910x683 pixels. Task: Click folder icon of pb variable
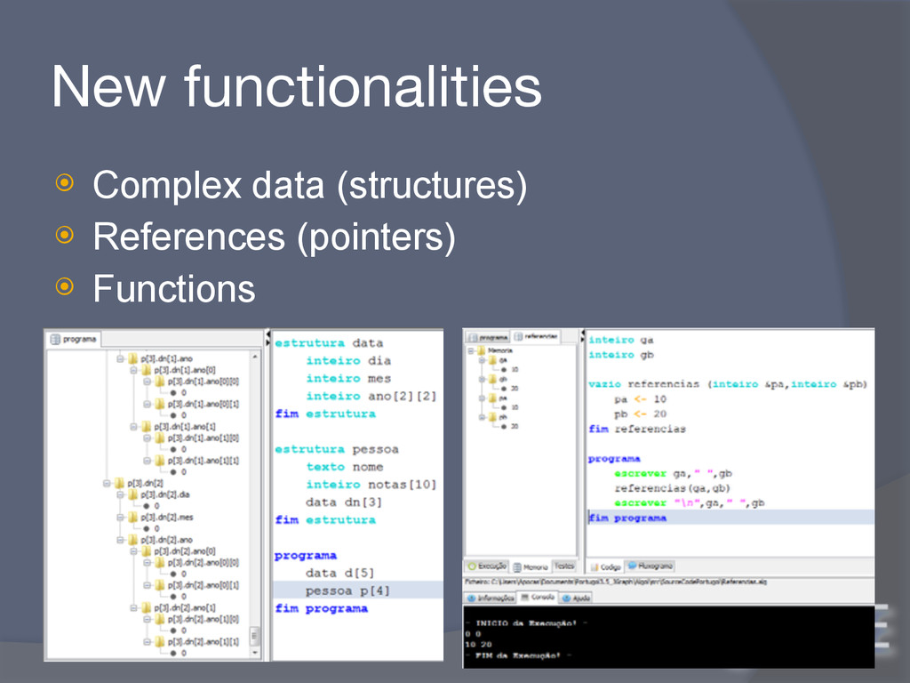492,417
